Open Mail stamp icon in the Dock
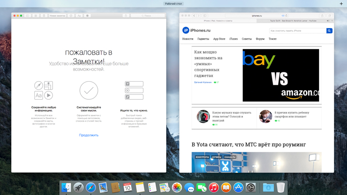This screenshot has width=347, height=195. click(x=103, y=188)
